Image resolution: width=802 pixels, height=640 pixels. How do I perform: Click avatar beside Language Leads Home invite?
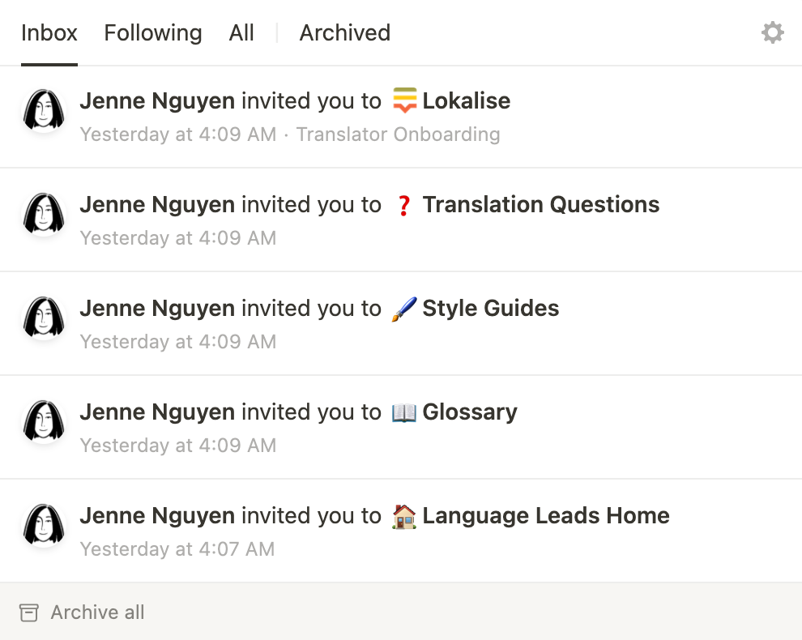[44, 525]
